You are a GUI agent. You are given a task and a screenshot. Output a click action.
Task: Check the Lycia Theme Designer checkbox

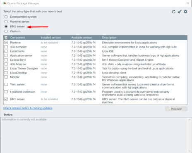[x=6, y=68]
